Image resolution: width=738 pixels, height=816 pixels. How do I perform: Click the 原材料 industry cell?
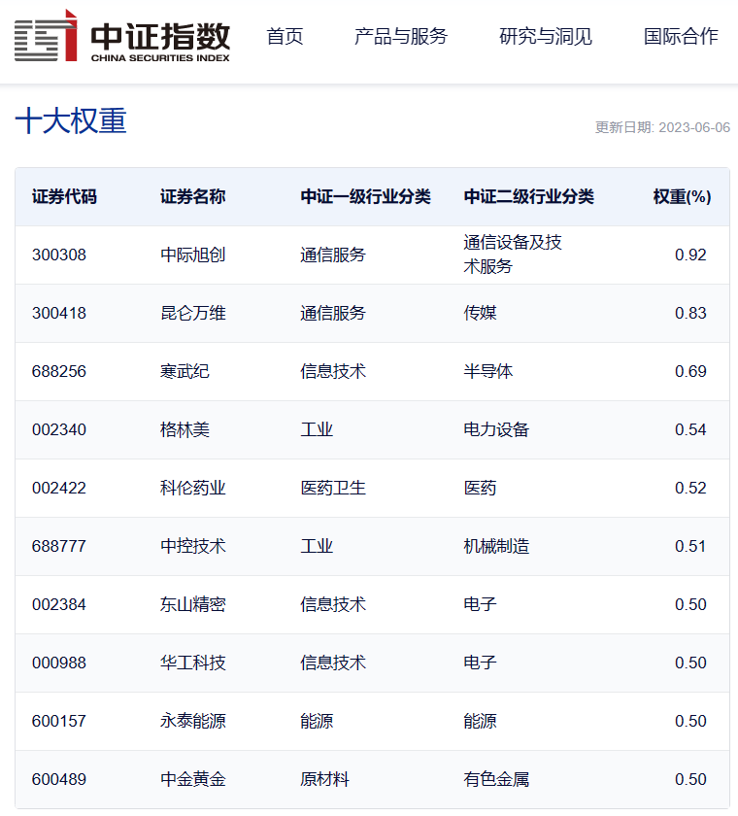coord(324,779)
